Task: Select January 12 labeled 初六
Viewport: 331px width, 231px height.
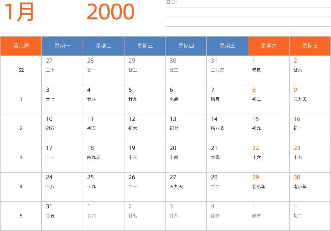Action: point(145,128)
